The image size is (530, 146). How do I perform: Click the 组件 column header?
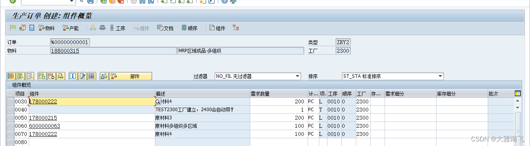click(92, 94)
